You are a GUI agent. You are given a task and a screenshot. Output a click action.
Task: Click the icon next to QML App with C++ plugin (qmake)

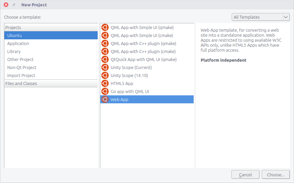[105, 43]
